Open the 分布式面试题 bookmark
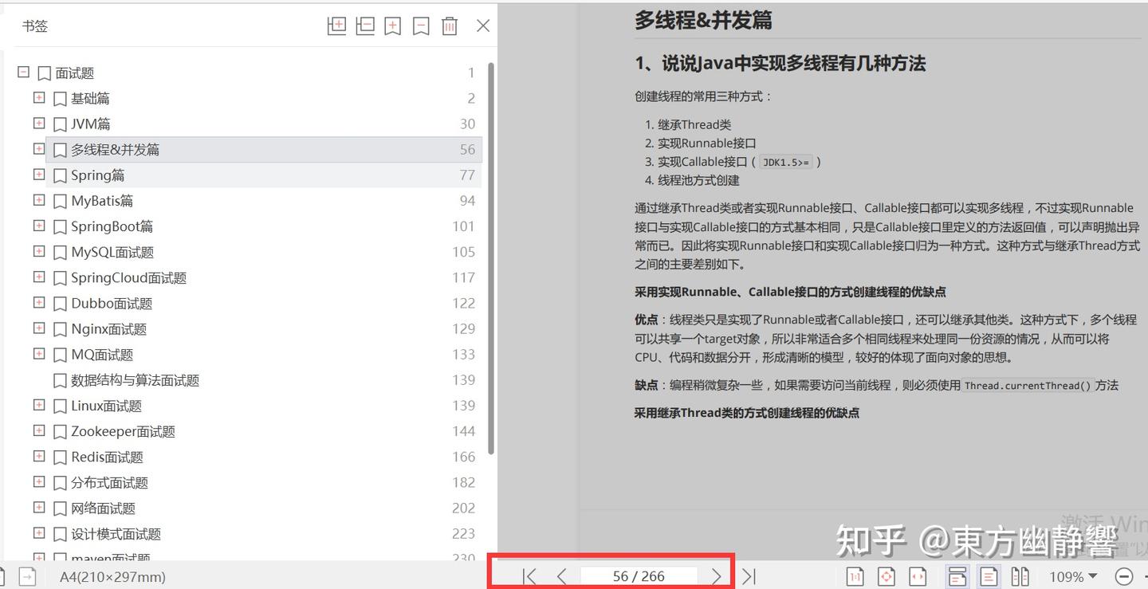 [x=109, y=482]
